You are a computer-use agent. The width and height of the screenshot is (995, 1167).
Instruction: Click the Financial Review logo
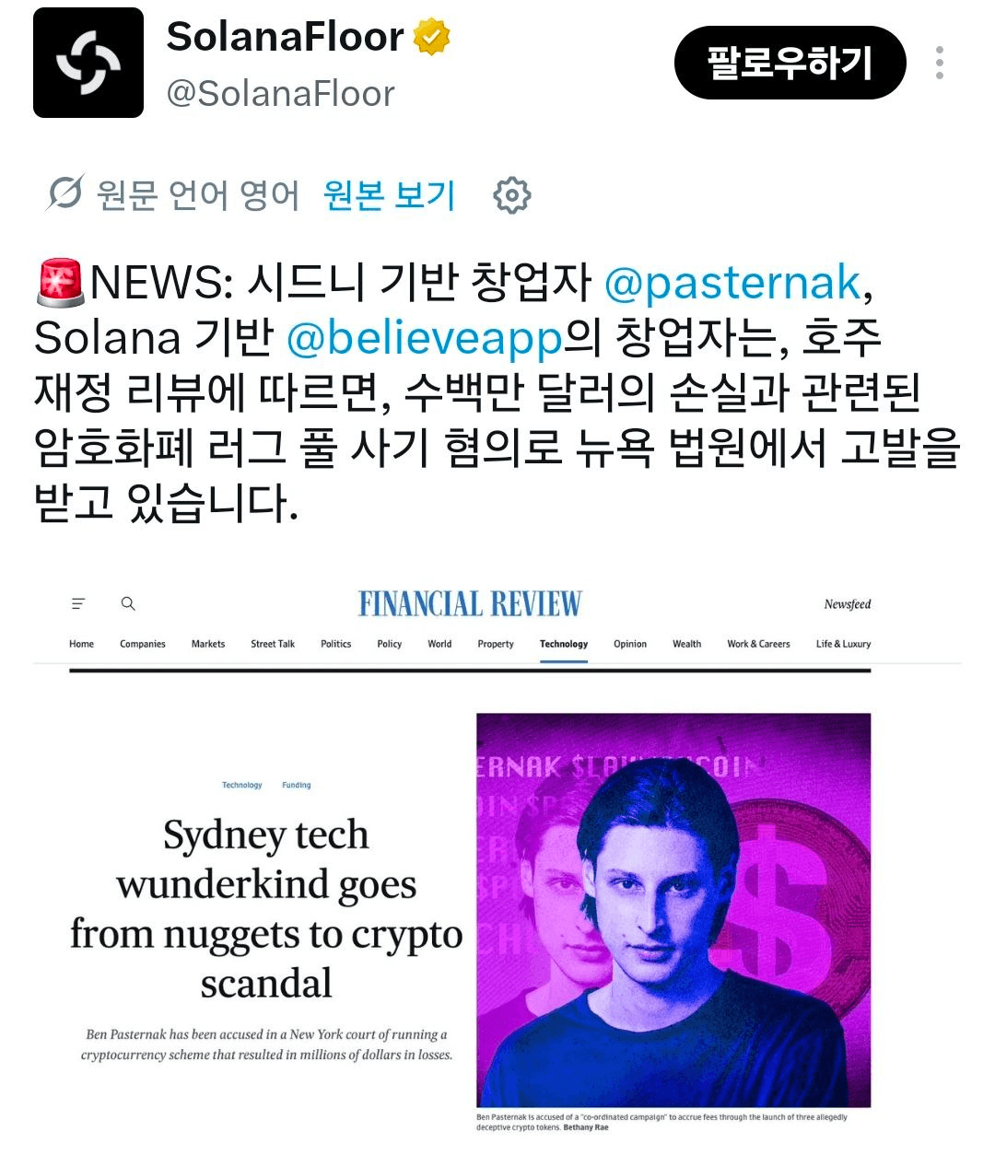click(x=470, y=604)
